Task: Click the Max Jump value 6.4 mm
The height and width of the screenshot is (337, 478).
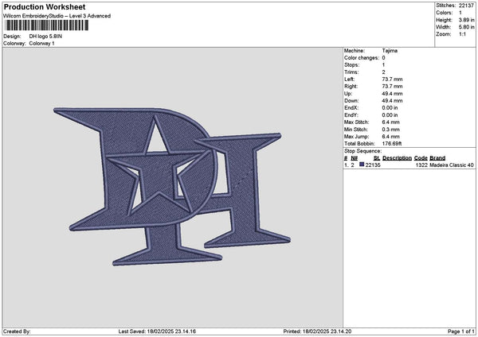Action: click(391, 137)
